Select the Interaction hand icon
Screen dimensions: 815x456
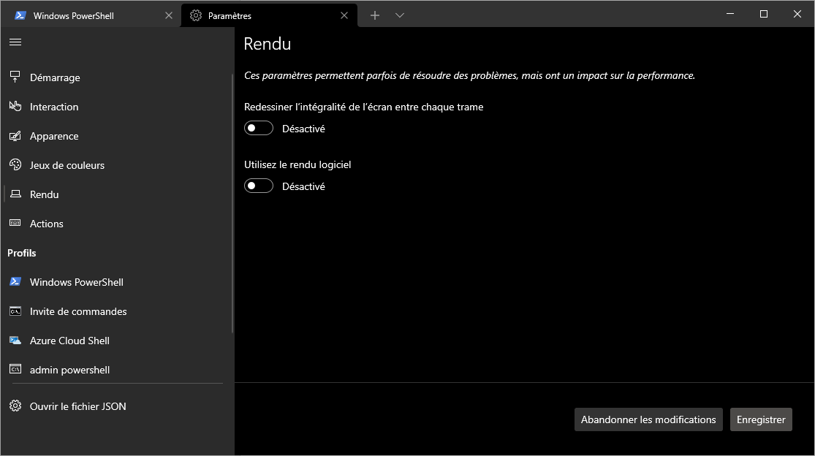[x=15, y=107]
